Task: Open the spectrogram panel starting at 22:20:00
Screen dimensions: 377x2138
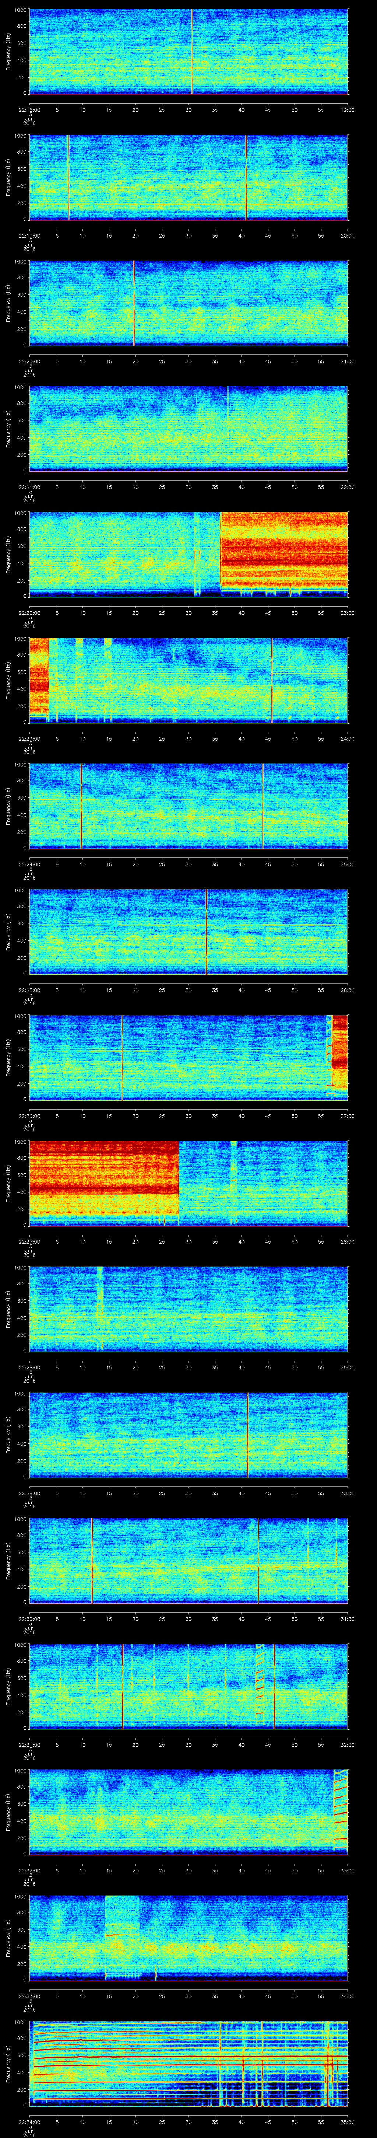Action: 189,303
